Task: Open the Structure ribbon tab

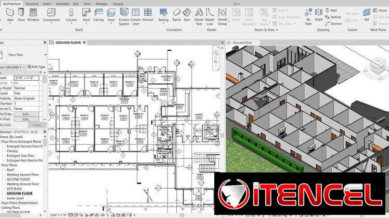Action: (x=32, y=4)
